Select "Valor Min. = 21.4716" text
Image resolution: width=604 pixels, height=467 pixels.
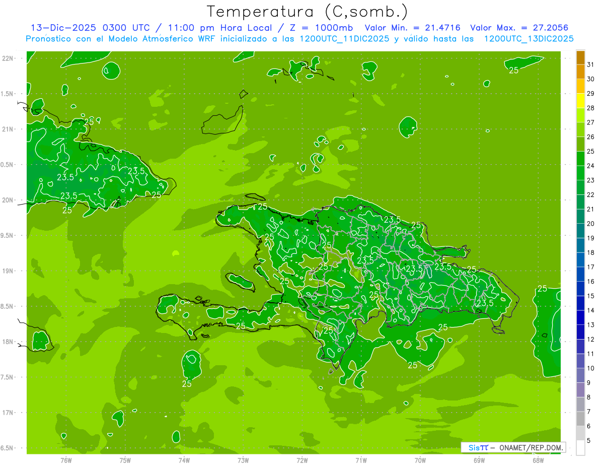point(412,28)
